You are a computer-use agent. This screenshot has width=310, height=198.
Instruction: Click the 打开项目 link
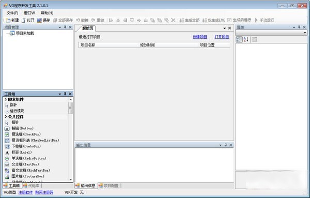pyautogui.click(x=222, y=37)
